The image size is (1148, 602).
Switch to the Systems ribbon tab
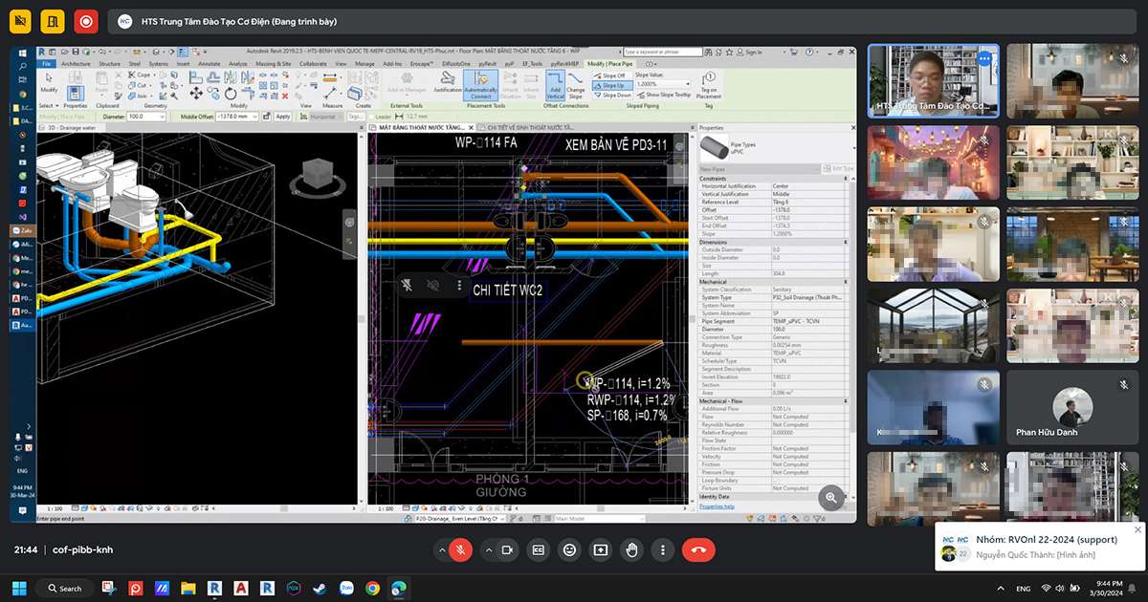157,64
